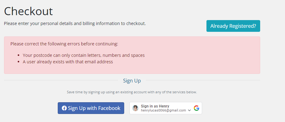This screenshot has width=285, height=122.
Task: Click the Checkout page heading
Action: pyautogui.click(x=28, y=11)
